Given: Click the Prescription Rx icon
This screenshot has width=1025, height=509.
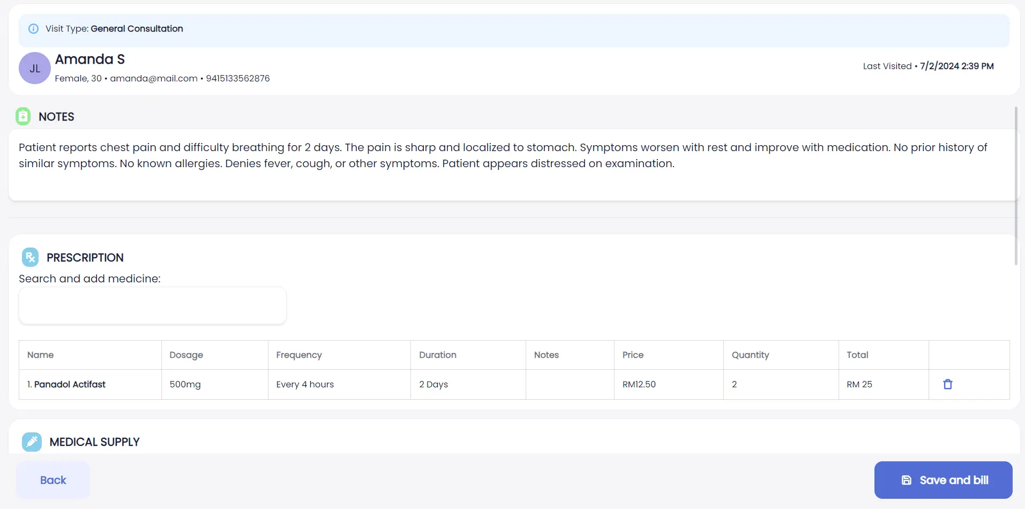Looking at the screenshot, I should click(x=31, y=257).
